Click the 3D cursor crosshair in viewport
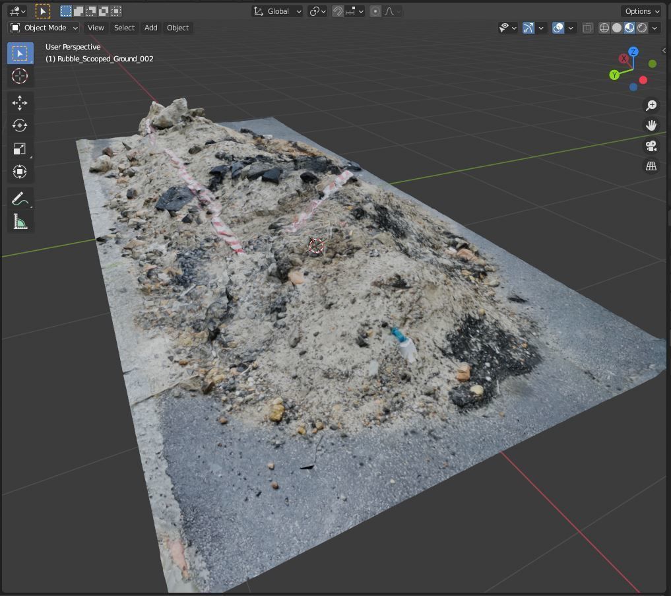This screenshot has width=671, height=596. coord(317,246)
